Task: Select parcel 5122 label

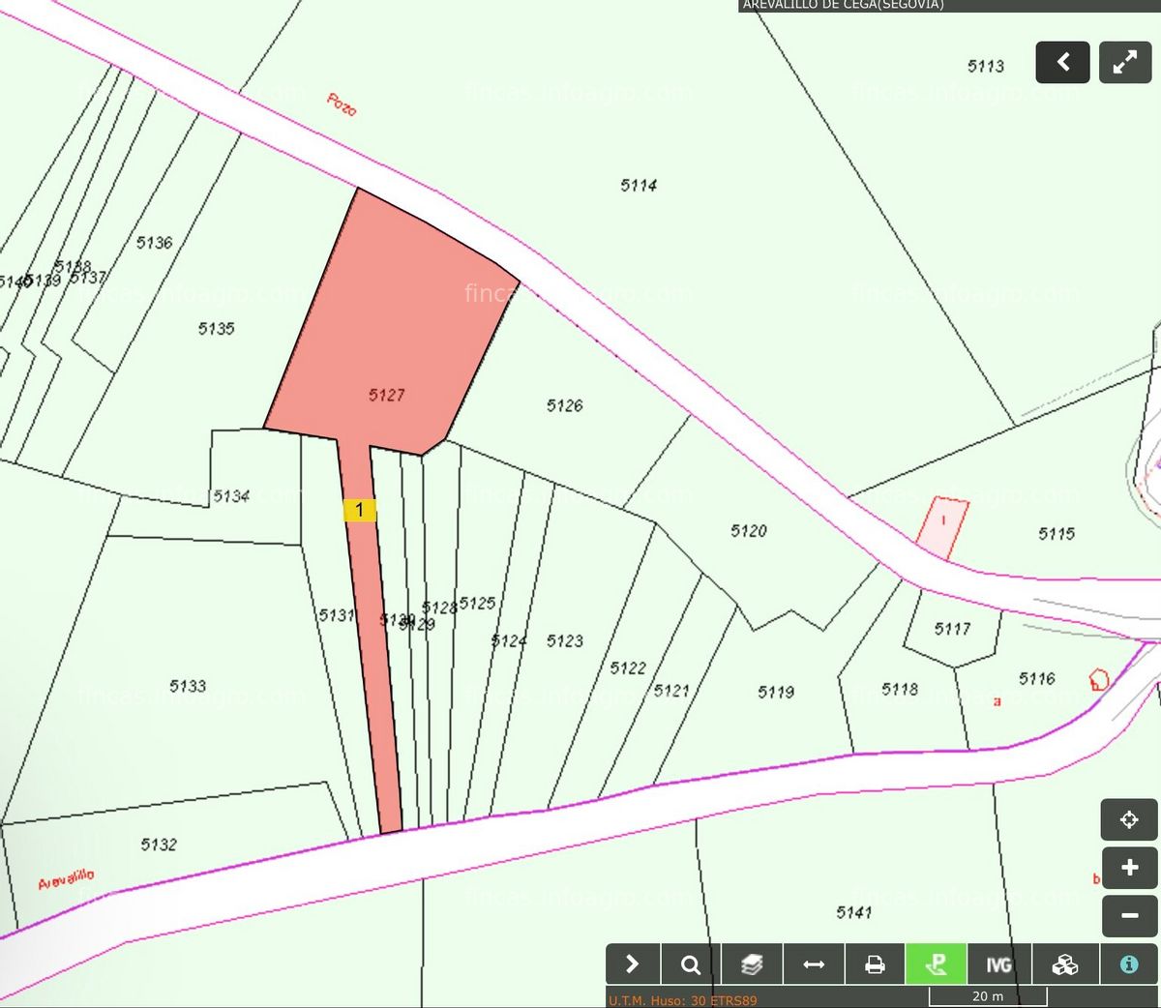Action: [x=628, y=668]
